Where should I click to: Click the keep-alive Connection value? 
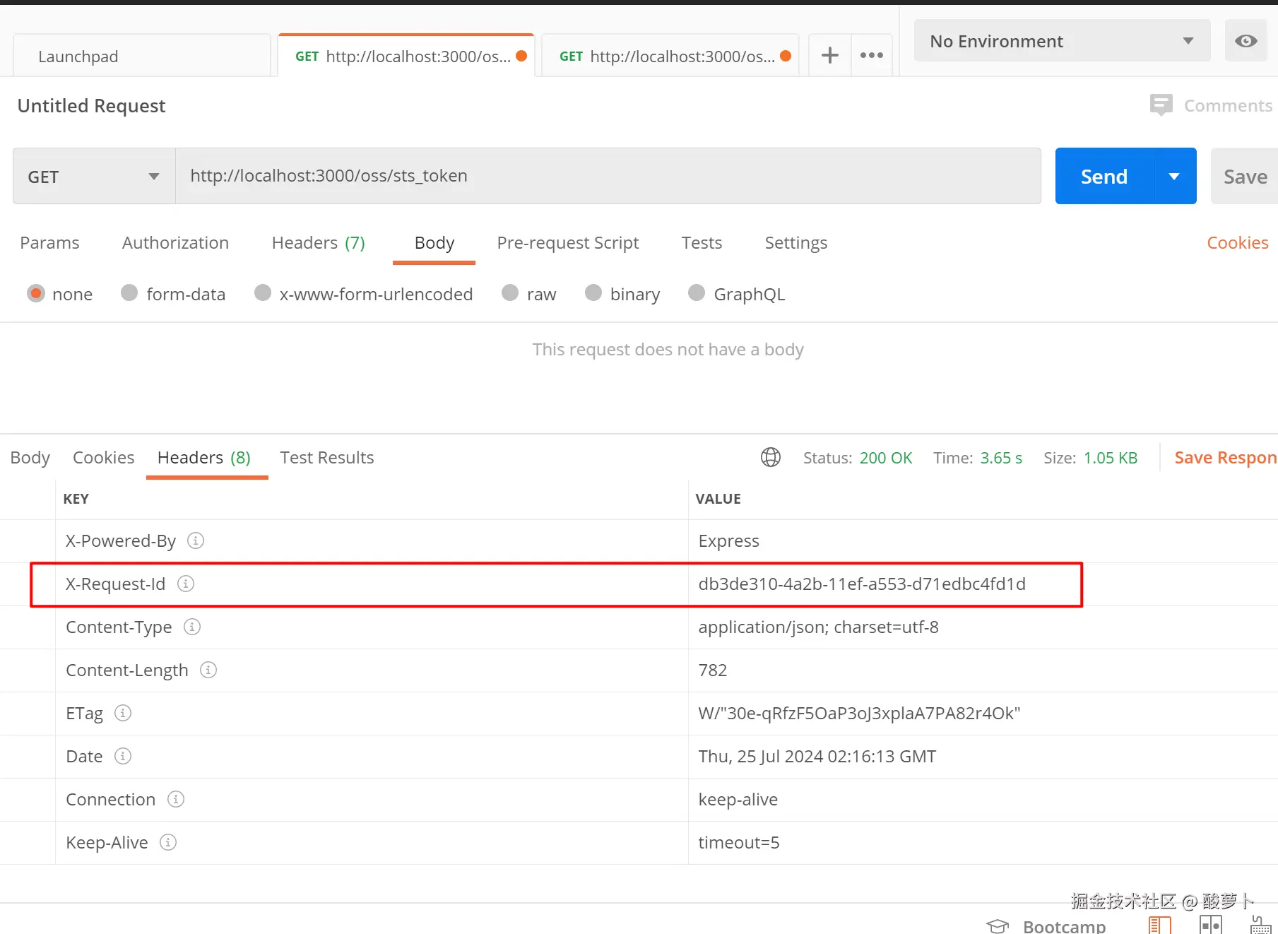738,799
